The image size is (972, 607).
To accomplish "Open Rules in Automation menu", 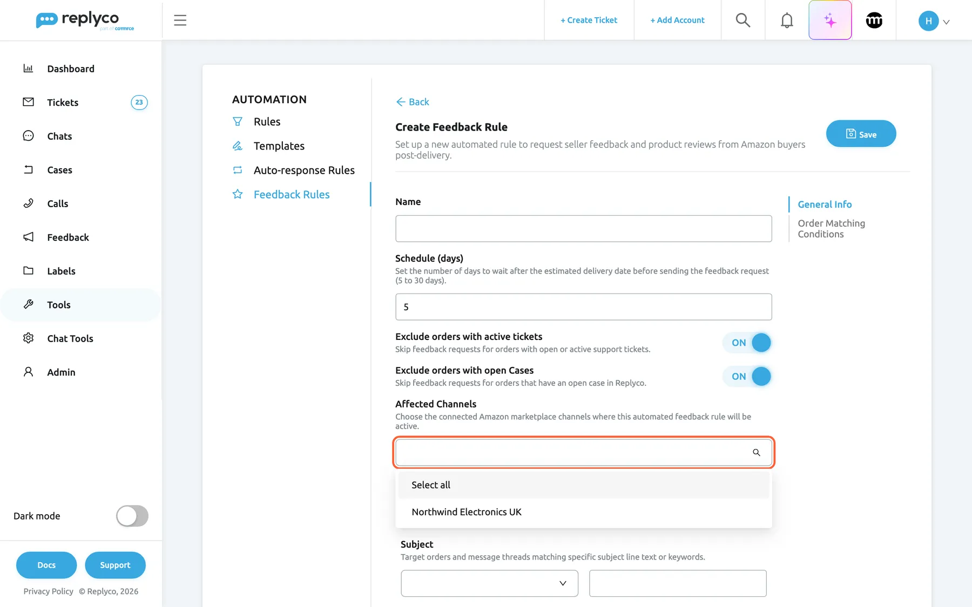I will (267, 121).
